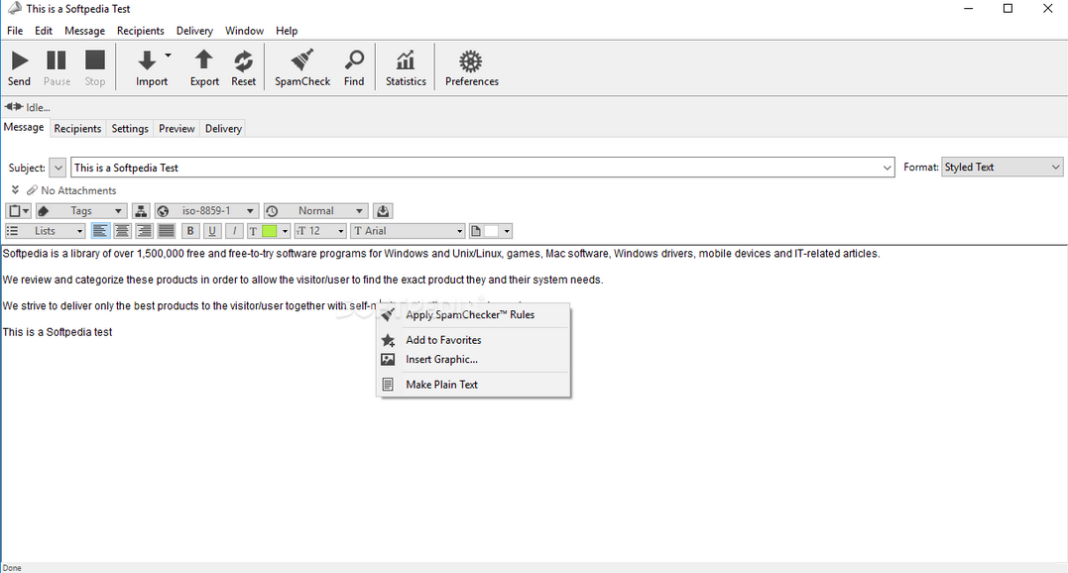Viewport: 1068px width, 573px height.
Task: Click the paperclip attachments icon
Action: click(32, 190)
